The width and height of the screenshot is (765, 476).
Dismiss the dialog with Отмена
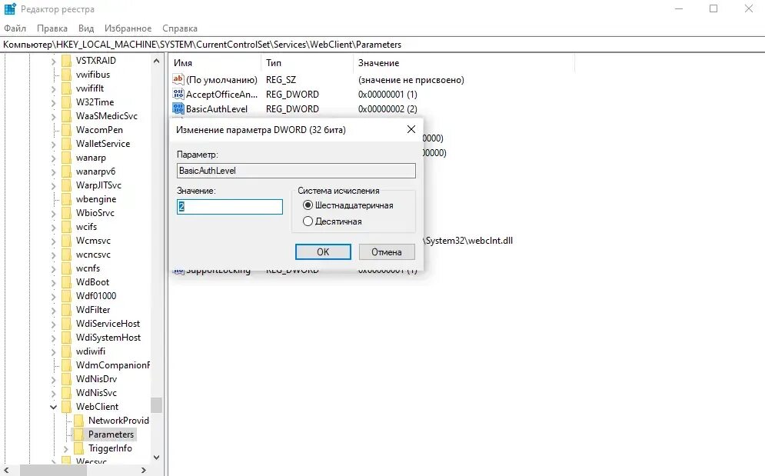coord(387,251)
